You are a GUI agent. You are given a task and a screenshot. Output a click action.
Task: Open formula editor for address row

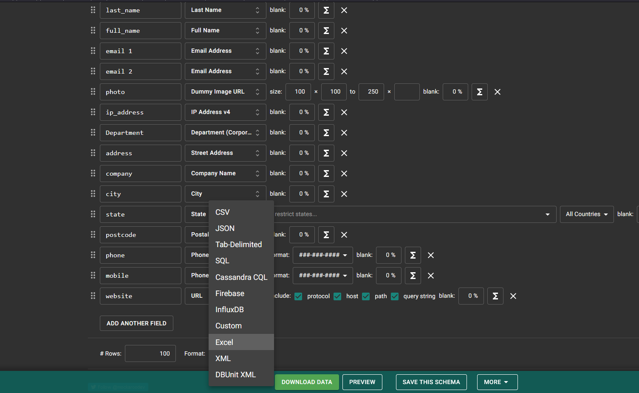(x=326, y=153)
